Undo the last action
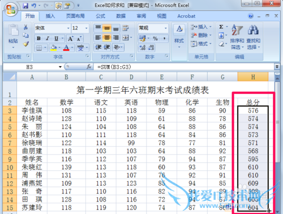This screenshot has width=283, height=214. click(x=34, y=6)
